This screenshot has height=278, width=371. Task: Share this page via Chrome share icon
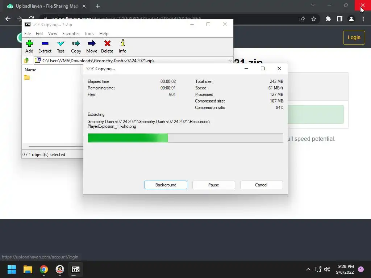302,19
